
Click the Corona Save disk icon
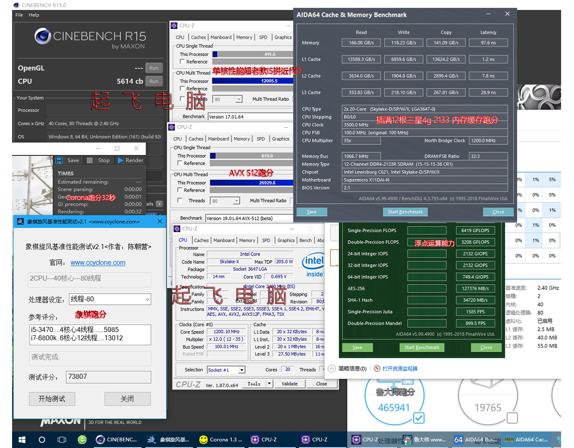click(x=59, y=161)
